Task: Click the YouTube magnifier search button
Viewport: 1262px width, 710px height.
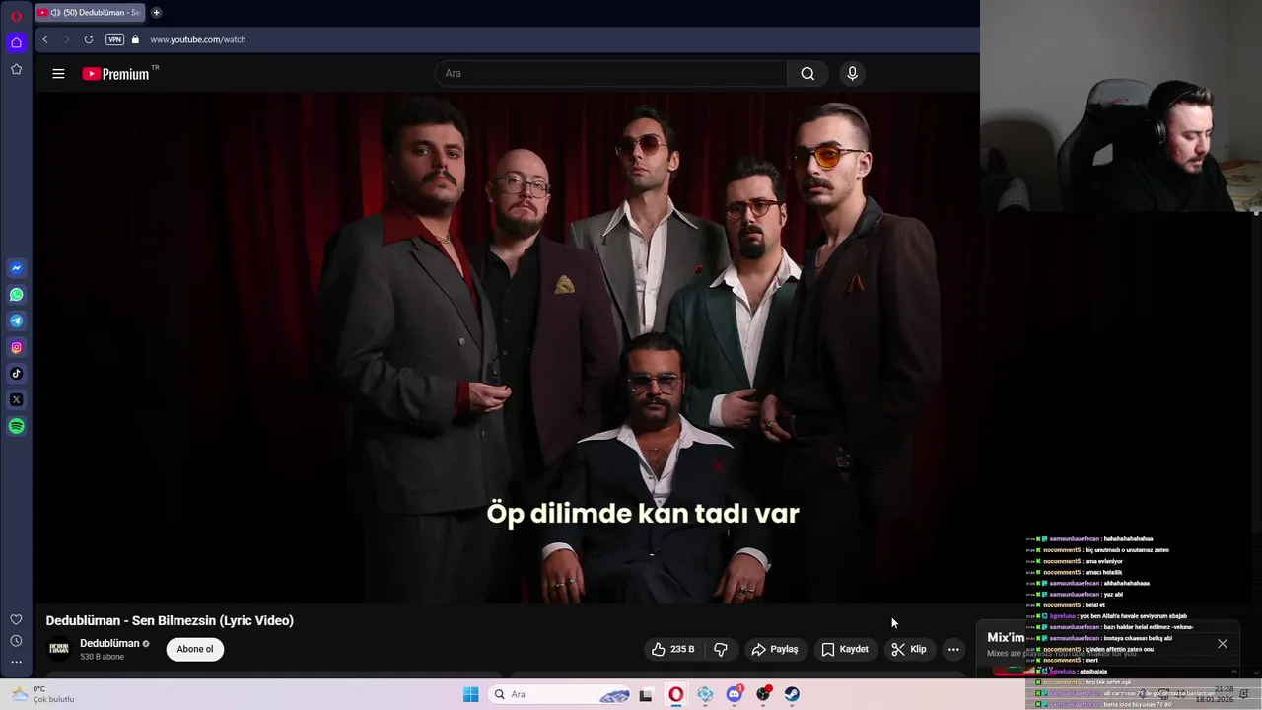Action: [x=807, y=74]
